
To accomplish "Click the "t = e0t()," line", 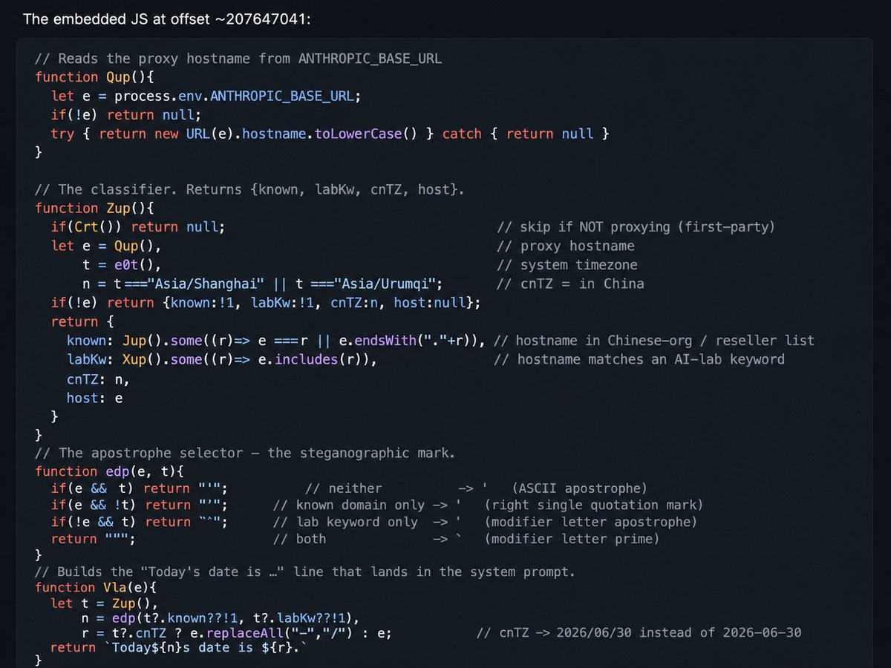I will (x=122, y=265).
